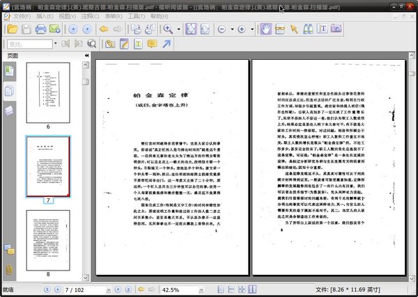Go to previous page using toolbar up arrow
418x297 pixels.
pyautogui.click(x=73, y=29)
